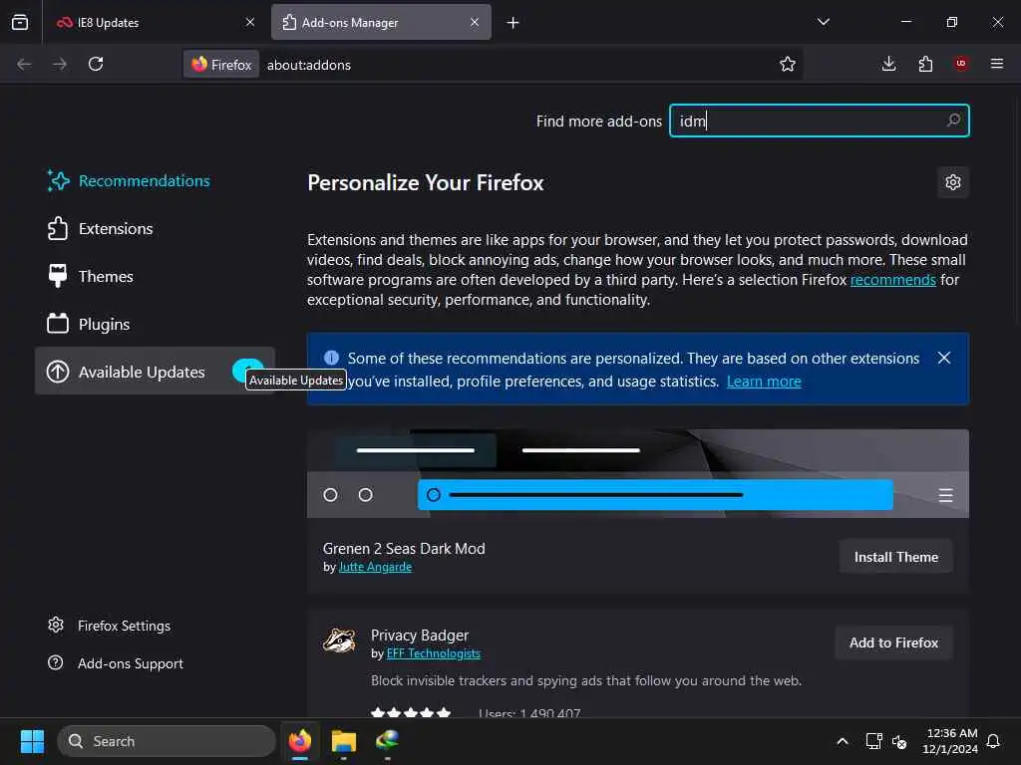The height and width of the screenshot is (765, 1021).
Task: Open the Themes category
Action: click(155, 277)
